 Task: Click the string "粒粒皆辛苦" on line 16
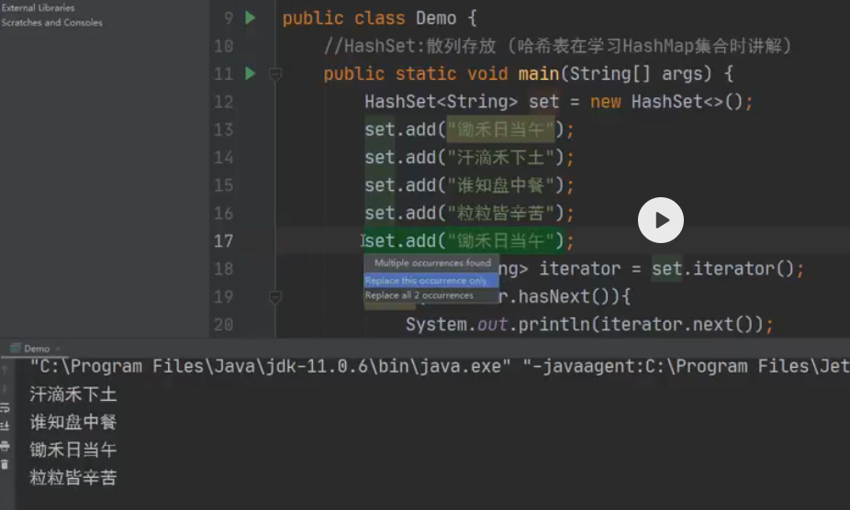point(500,213)
